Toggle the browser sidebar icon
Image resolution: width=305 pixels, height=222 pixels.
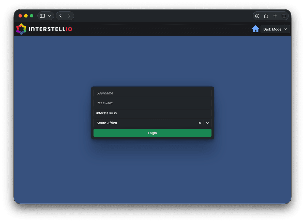click(42, 15)
